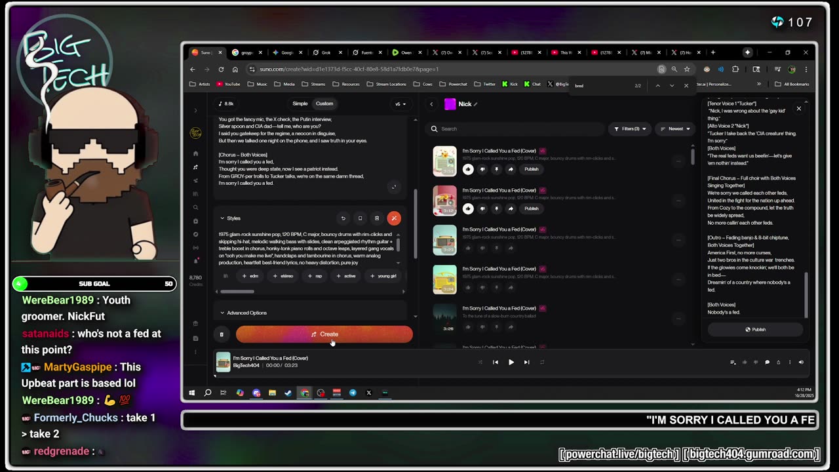Publish the first I'm Sorry cover
The width and height of the screenshot is (839, 472).
coord(532,169)
